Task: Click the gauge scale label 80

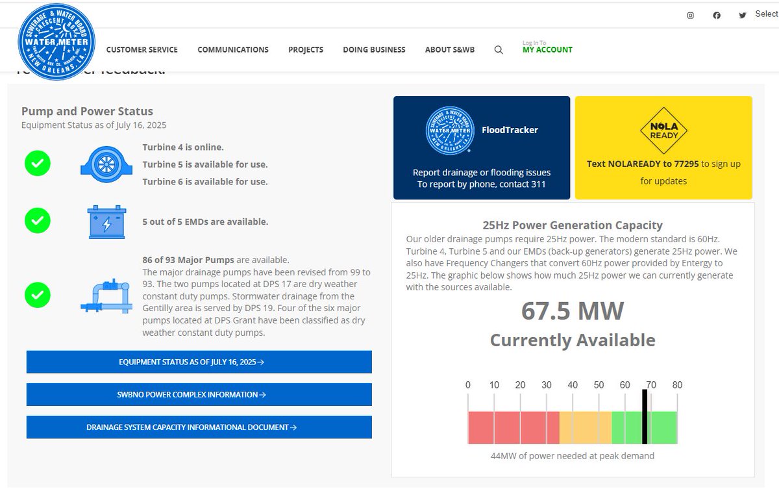Action: point(677,385)
